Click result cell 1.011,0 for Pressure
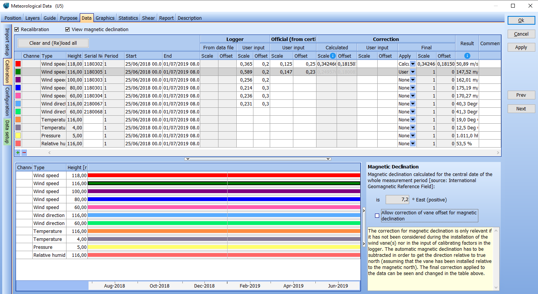538x294 pixels. (x=467, y=136)
